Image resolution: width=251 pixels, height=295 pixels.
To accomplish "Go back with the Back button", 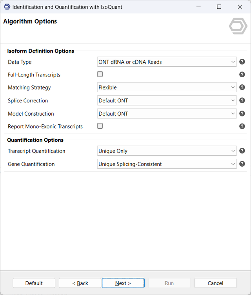I will 80,283.
